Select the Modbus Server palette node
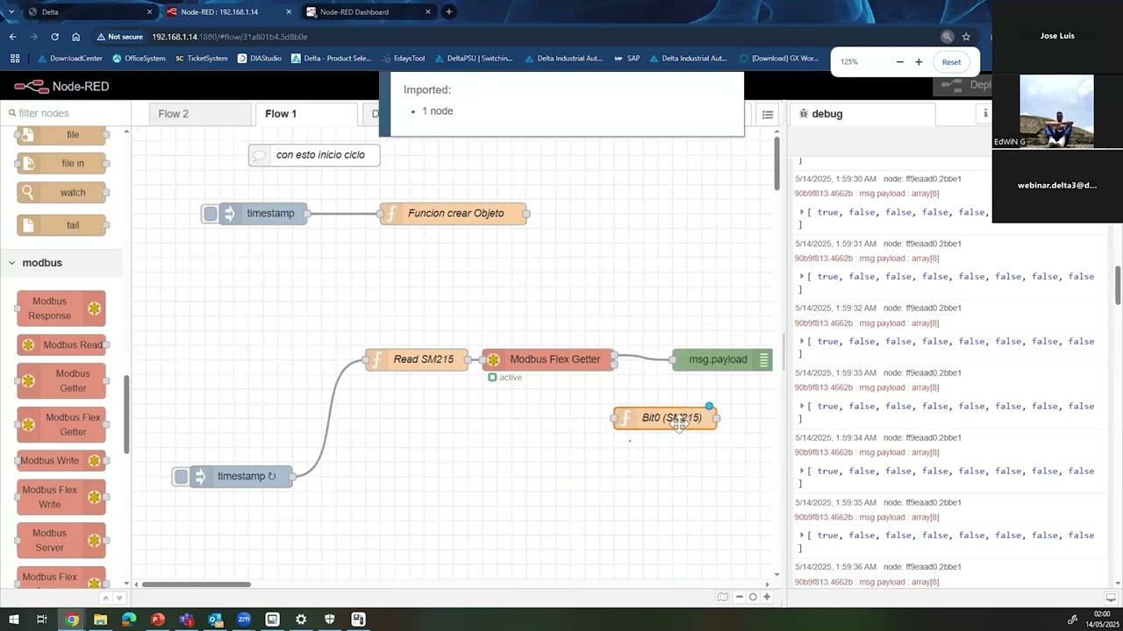This screenshot has width=1123, height=631. [x=61, y=540]
